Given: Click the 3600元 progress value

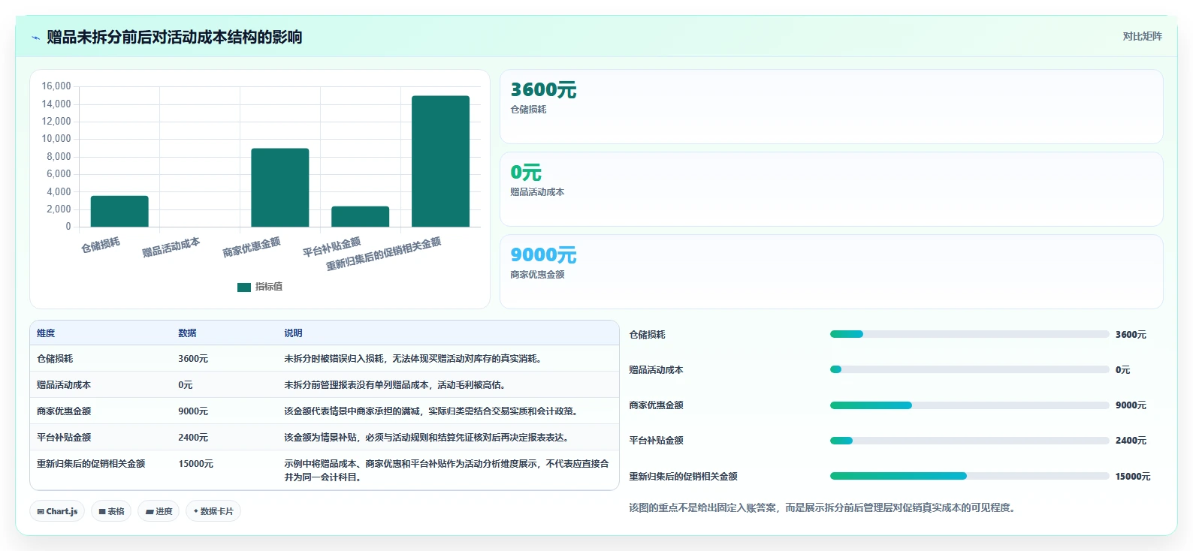Looking at the screenshot, I should coord(1131,335).
